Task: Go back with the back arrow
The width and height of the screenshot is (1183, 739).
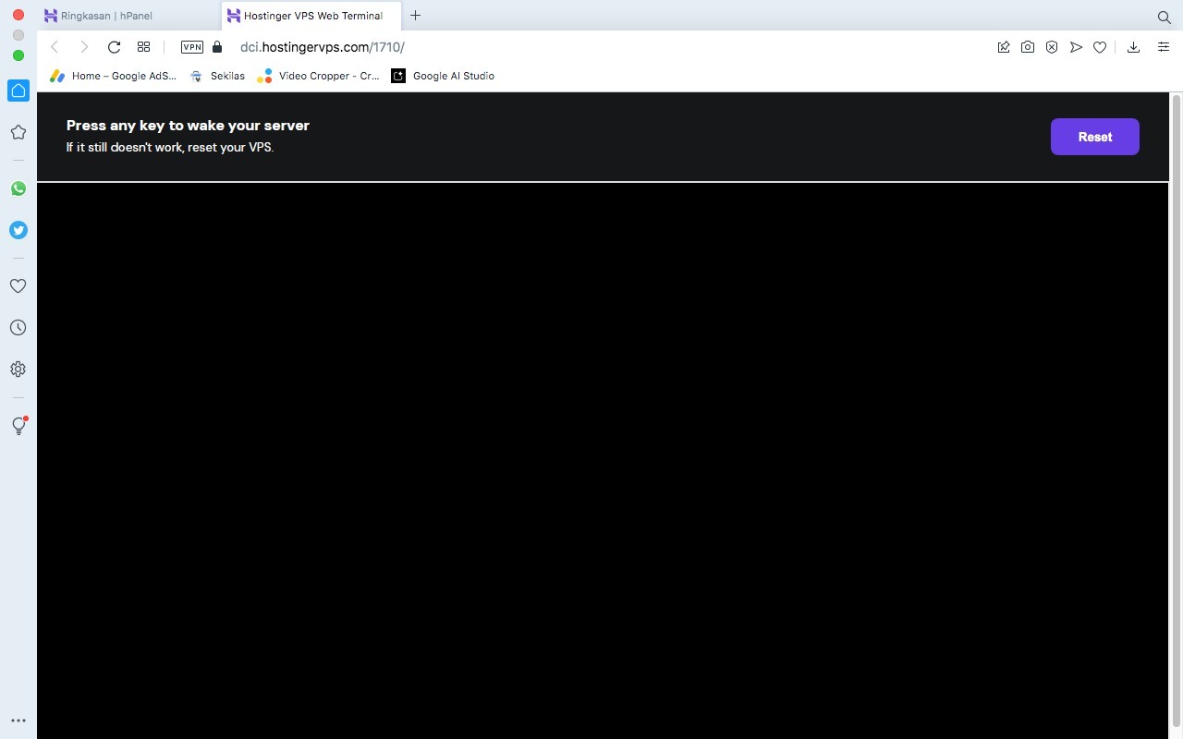Action: pos(55,47)
